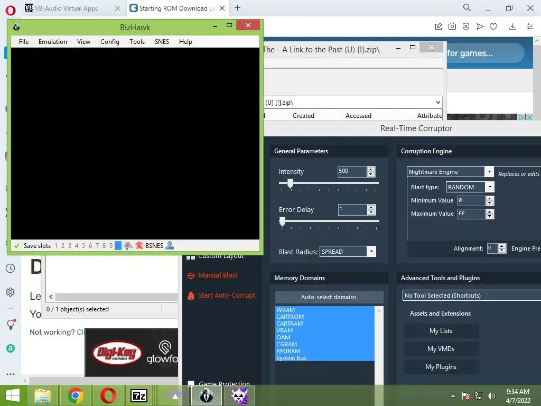The height and width of the screenshot is (406, 541).
Task: Click the My VMDs button
Action: click(x=441, y=349)
